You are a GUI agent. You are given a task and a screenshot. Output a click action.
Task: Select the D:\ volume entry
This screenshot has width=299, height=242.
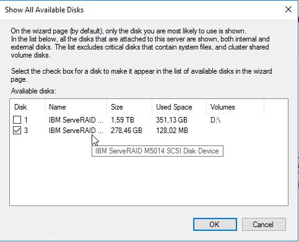215,120
